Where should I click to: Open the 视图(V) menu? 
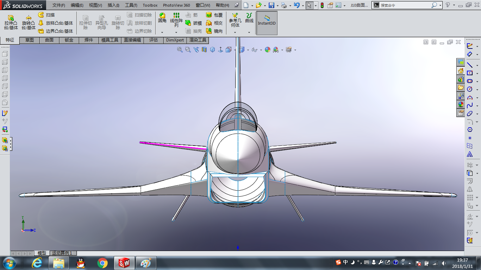coord(95,5)
